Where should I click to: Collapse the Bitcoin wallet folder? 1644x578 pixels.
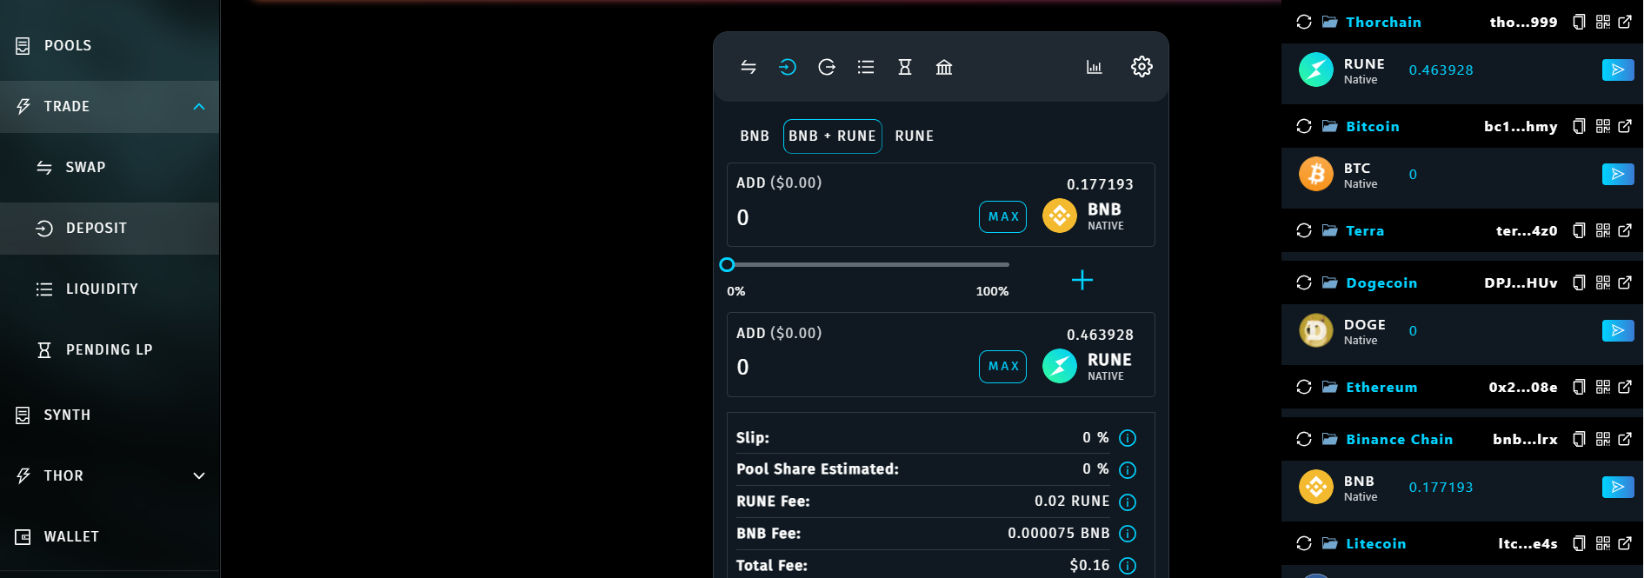(x=1330, y=126)
